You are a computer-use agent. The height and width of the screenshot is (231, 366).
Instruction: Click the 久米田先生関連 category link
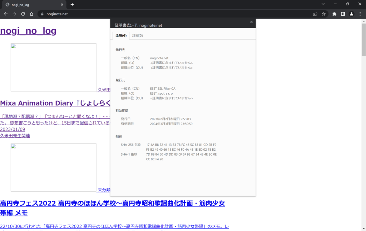point(15,136)
